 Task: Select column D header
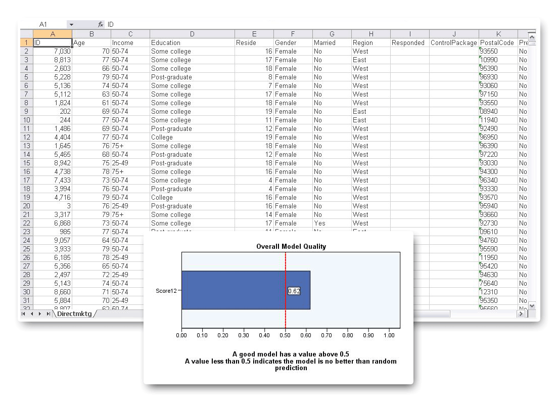click(x=192, y=34)
